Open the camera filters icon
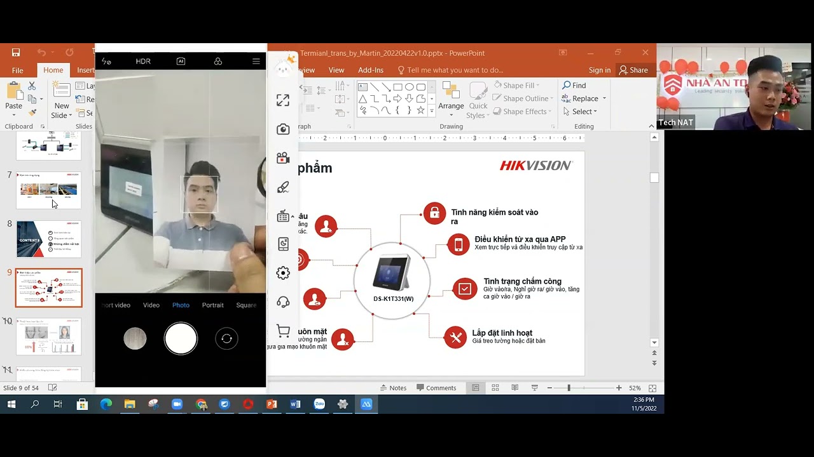The width and height of the screenshot is (814, 457). 218,62
